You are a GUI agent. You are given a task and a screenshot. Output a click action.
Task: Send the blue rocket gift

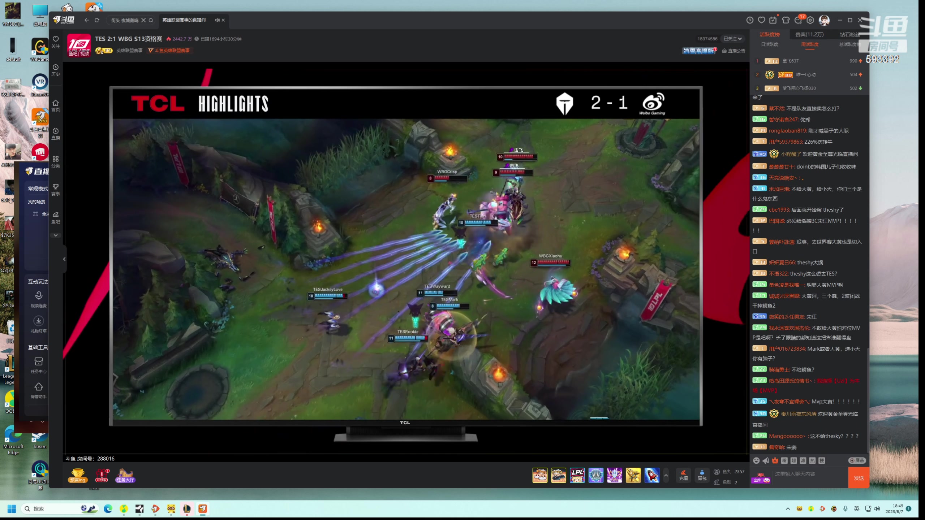tap(652, 475)
